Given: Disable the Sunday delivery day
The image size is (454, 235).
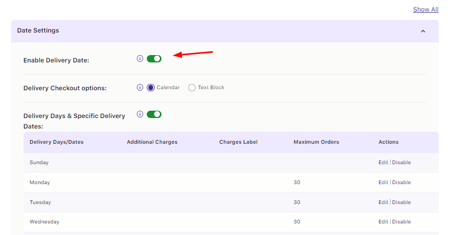Looking at the screenshot, I should tap(402, 163).
